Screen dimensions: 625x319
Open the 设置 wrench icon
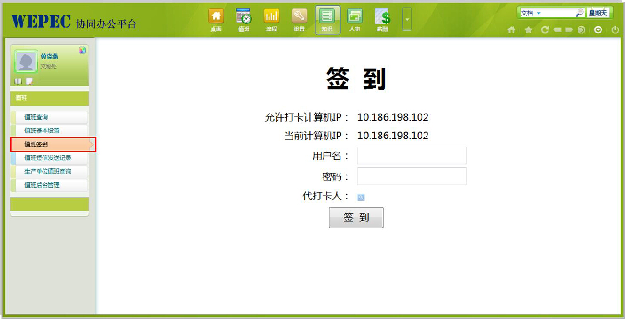coord(299,17)
